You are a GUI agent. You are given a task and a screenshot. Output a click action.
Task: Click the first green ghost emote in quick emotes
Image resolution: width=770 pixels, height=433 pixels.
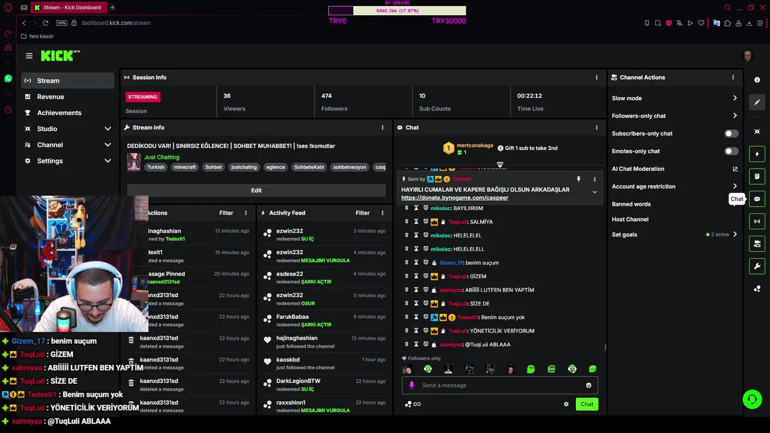[531, 369]
